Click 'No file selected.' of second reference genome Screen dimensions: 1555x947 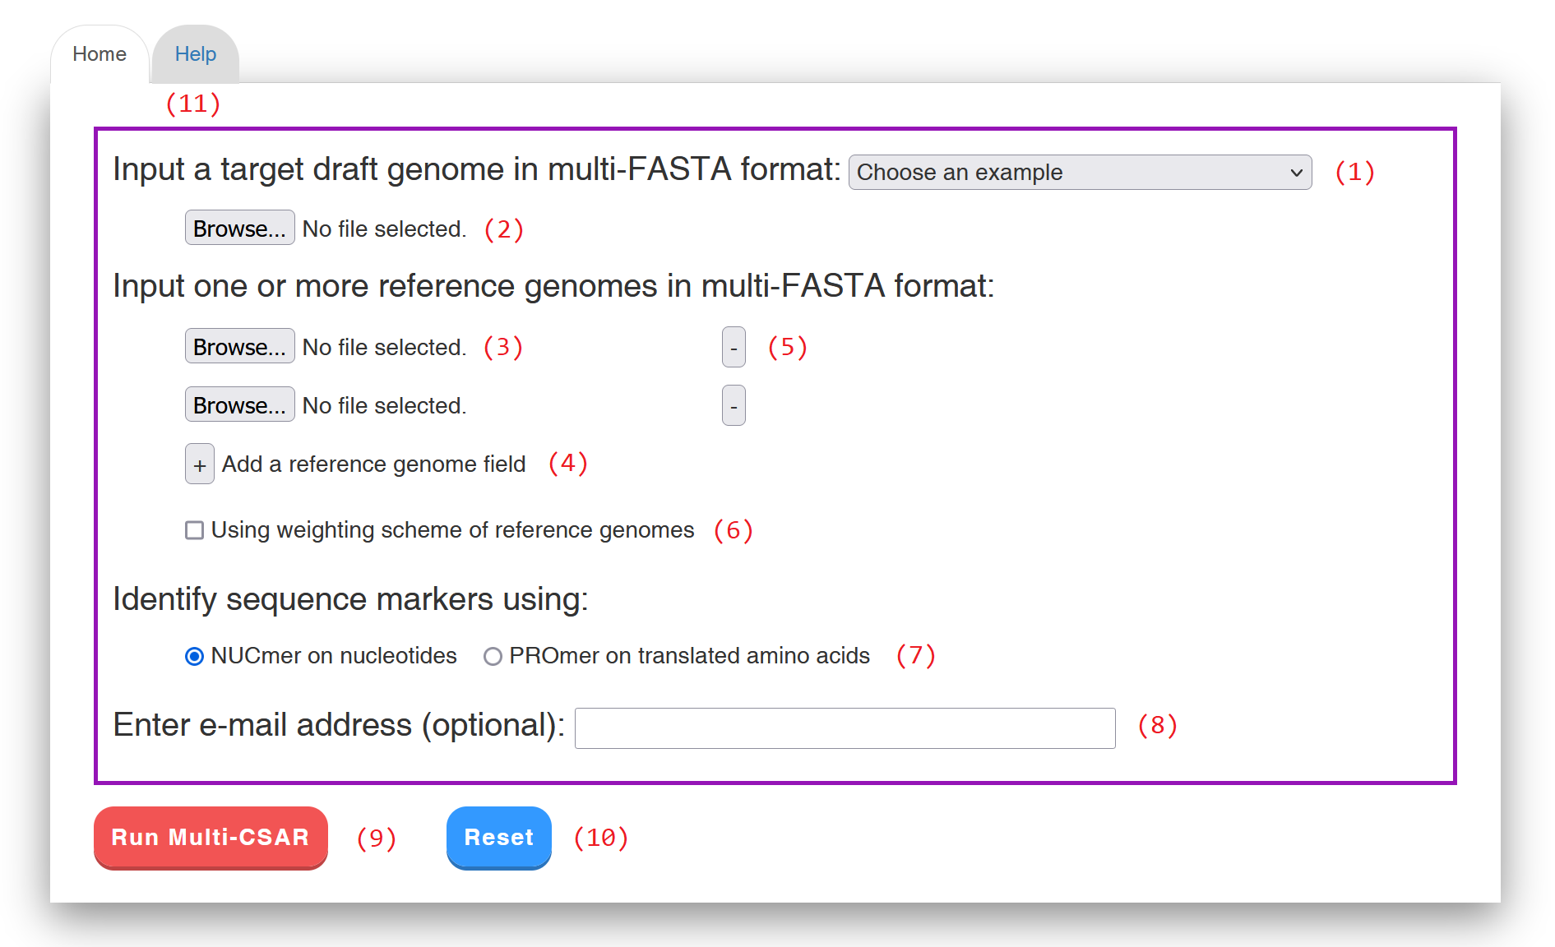pos(384,405)
